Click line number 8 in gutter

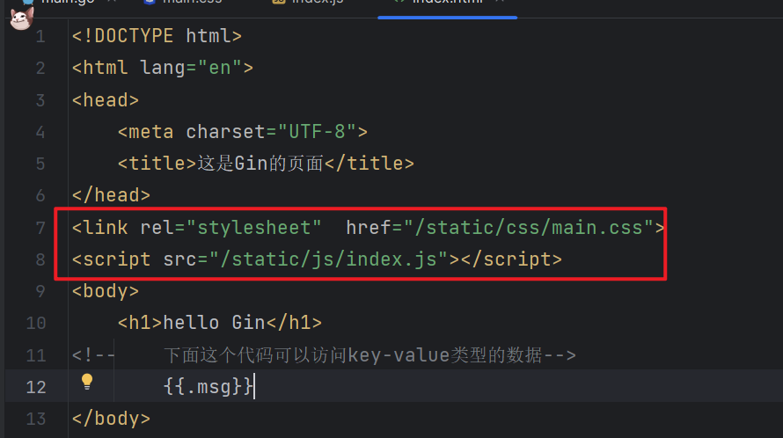40,259
